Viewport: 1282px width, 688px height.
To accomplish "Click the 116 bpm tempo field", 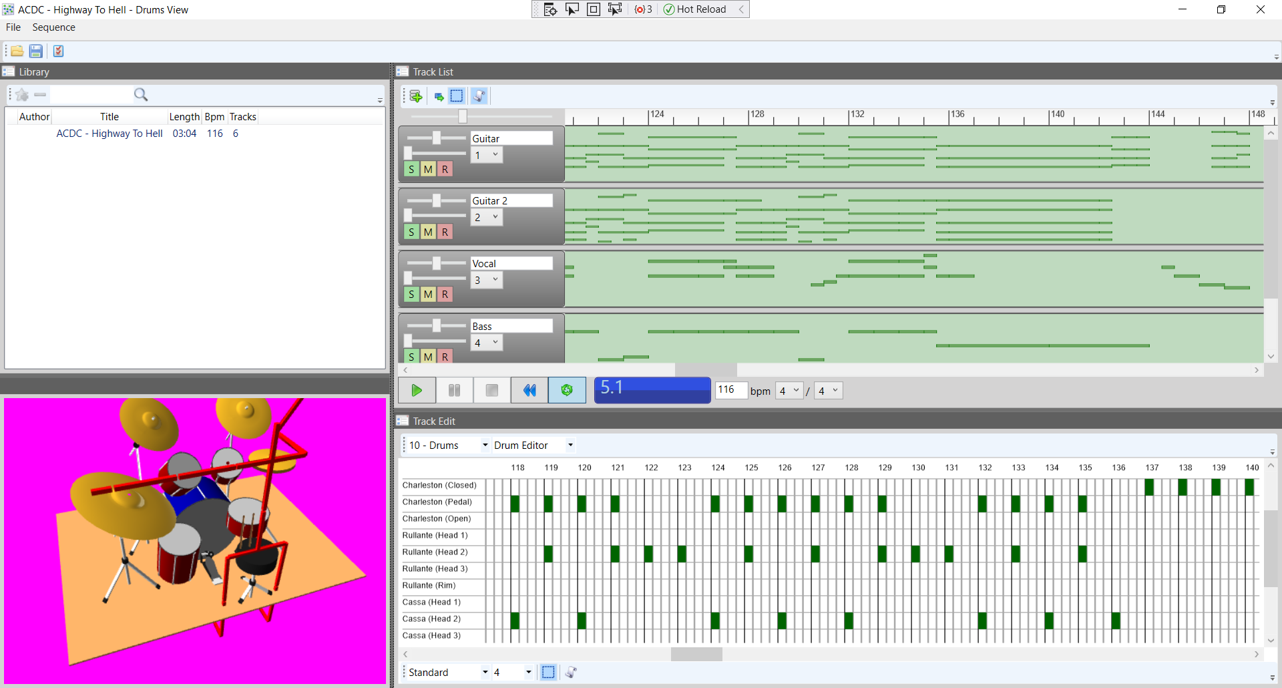I will pos(731,390).
